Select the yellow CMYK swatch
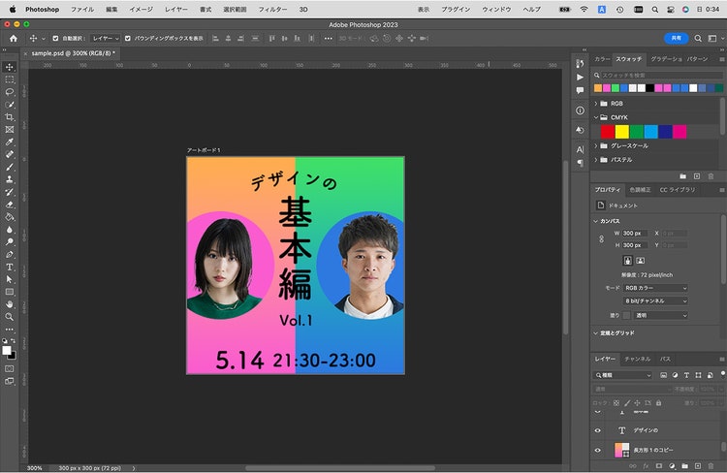This screenshot has width=727, height=473. tap(622, 132)
